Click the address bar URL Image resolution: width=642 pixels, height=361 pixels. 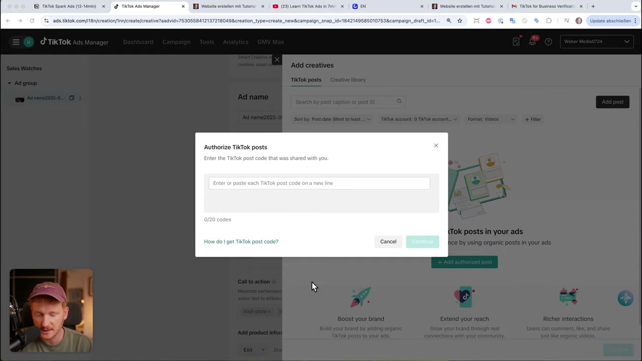tap(246, 21)
